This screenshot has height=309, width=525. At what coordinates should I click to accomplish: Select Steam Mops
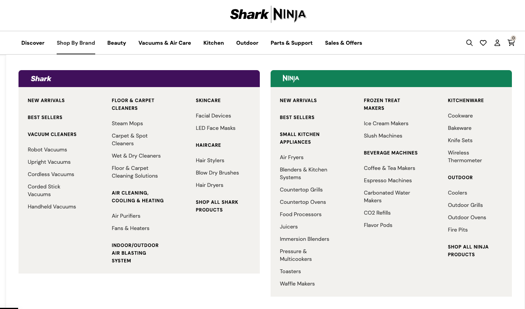click(127, 123)
